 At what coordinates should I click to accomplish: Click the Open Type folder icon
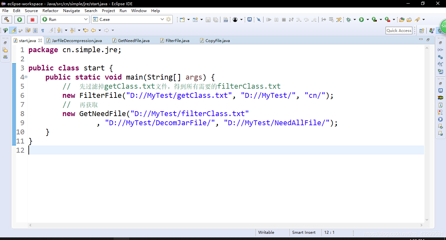pos(402,20)
